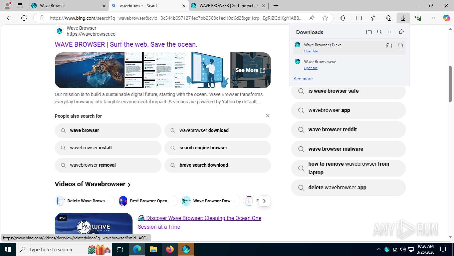The height and width of the screenshot is (256, 454).
Task: Open the profile avatar icon
Action: click(7, 5)
